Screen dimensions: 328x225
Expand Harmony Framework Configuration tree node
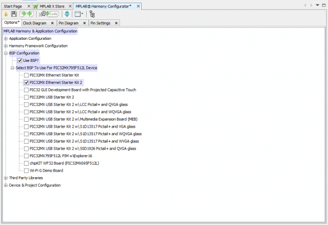5,46
